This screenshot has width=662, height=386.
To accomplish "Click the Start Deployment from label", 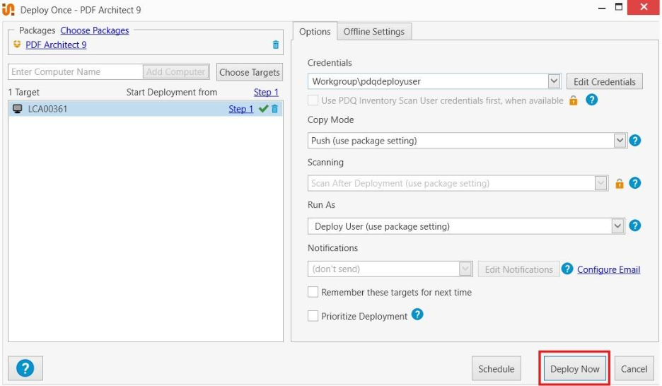I will [172, 92].
